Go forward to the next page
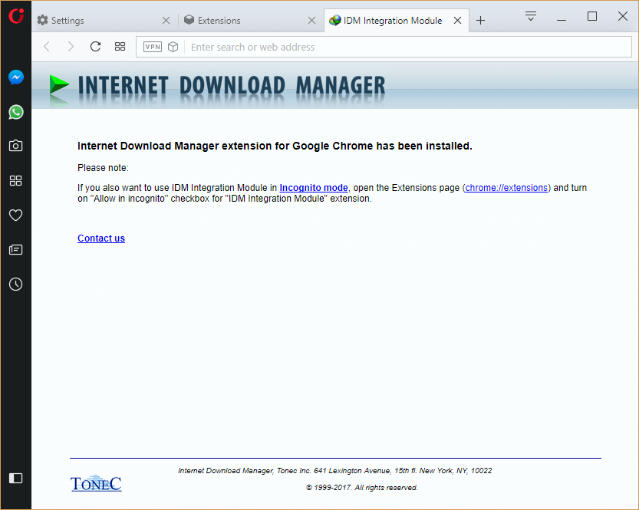This screenshot has width=639, height=510. tap(71, 47)
